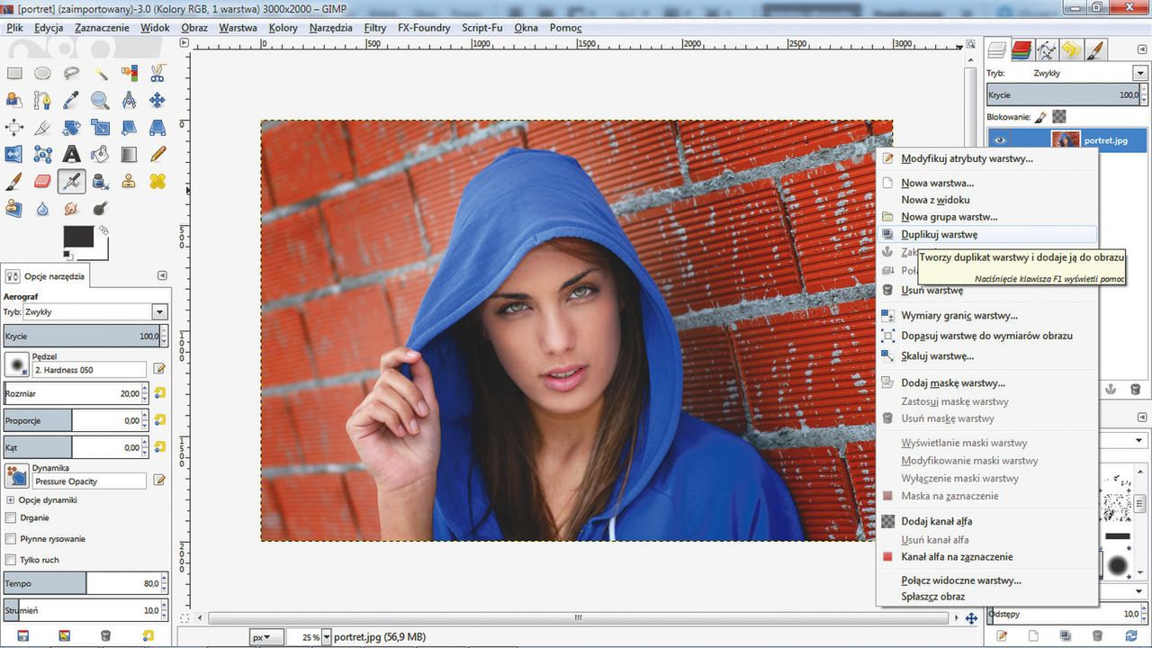Select the Scale tool
Image resolution: width=1152 pixels, height=648 pixels.
point(100,127)
